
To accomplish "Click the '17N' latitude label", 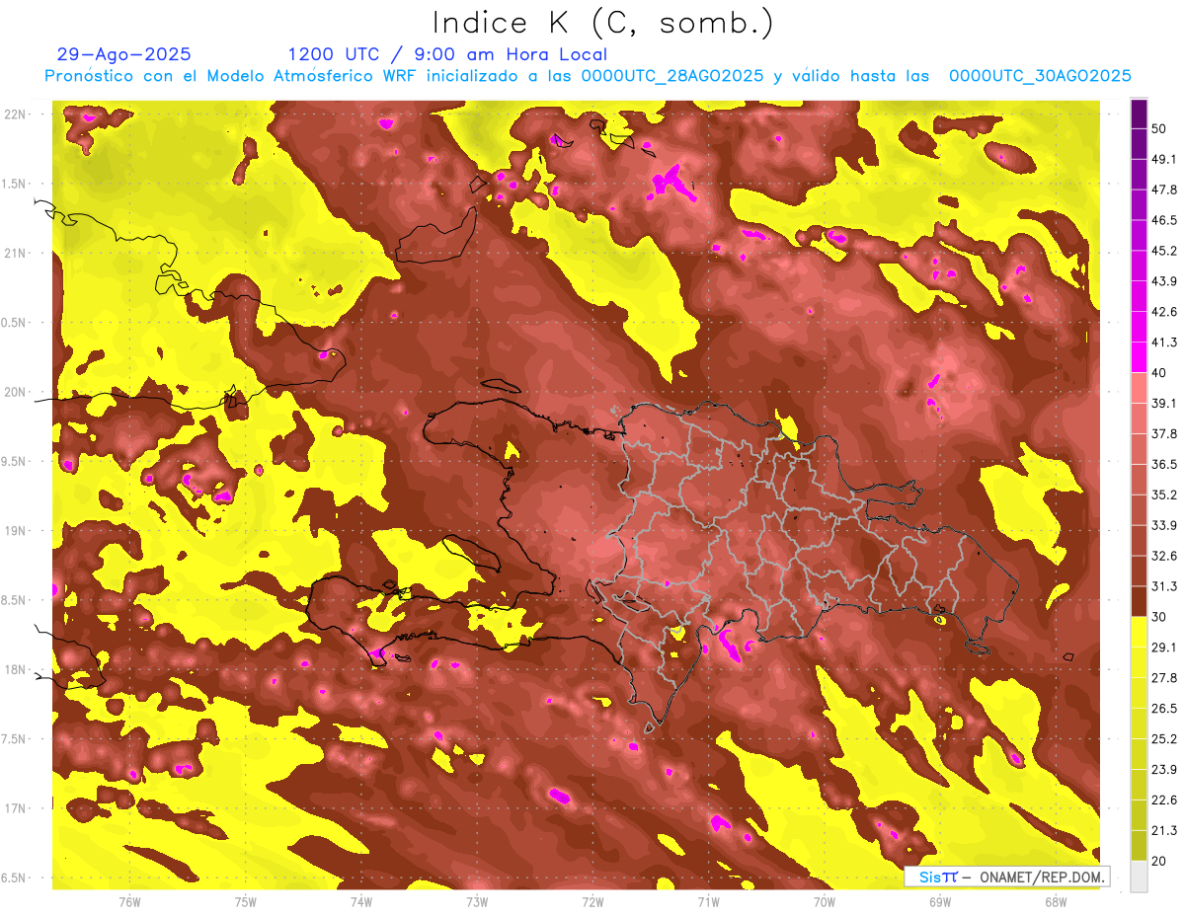I will click(16, 808).
